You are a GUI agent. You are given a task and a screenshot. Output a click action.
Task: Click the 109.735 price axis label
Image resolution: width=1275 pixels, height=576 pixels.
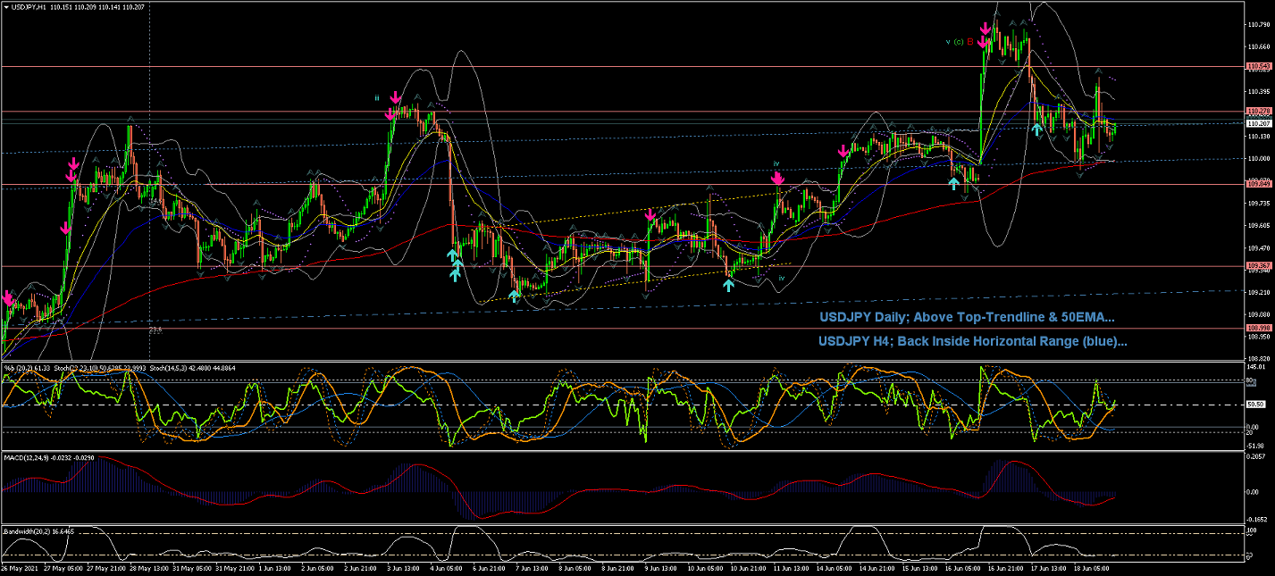[x=1259, y=203]
